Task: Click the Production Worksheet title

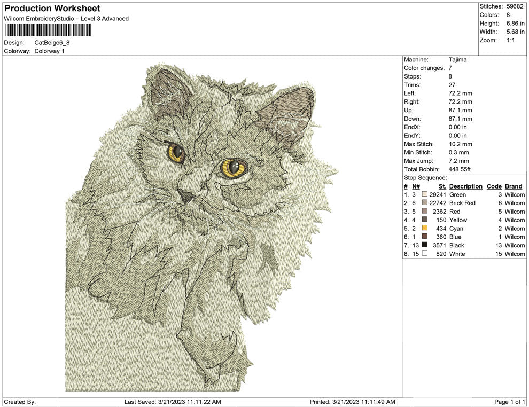Action: coord(52,9)
